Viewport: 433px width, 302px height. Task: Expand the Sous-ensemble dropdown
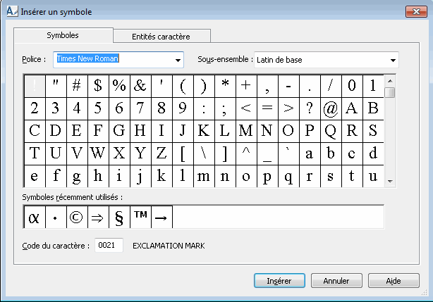393,60
